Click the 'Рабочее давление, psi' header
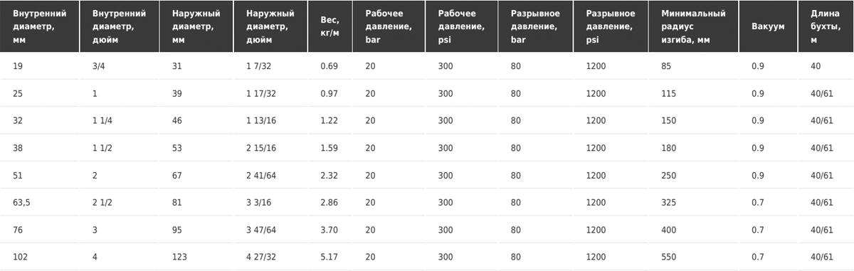The image size is (854, 271). (x=463, y=26)
